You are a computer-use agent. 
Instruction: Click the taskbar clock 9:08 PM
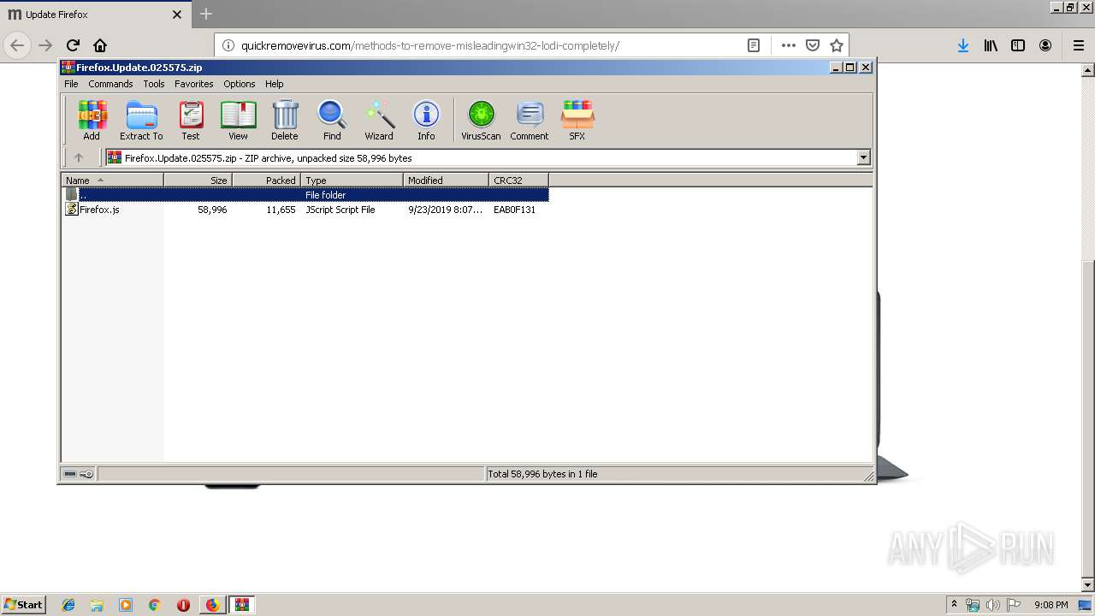pos(1051,605)
